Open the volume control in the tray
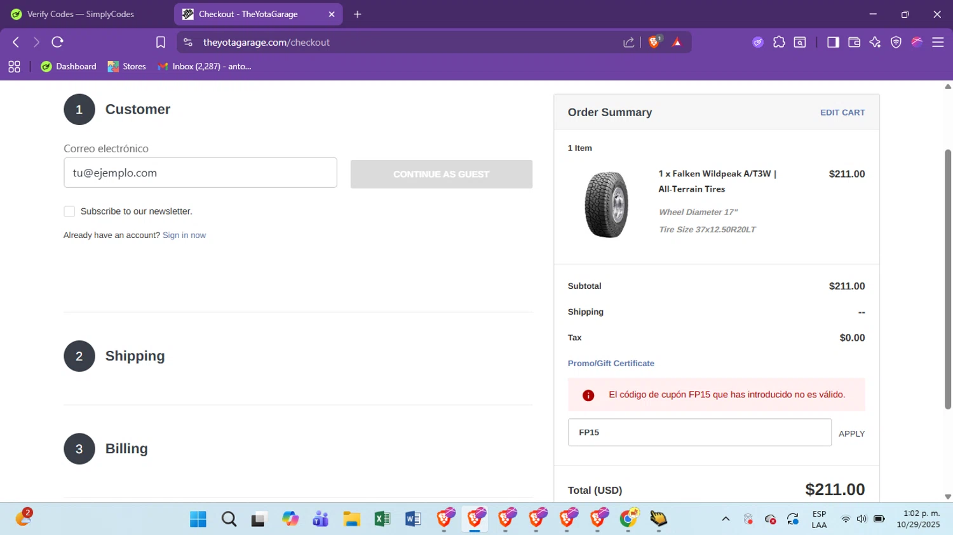The height and width of the screenshot is (535, 953). pos(862,519)
